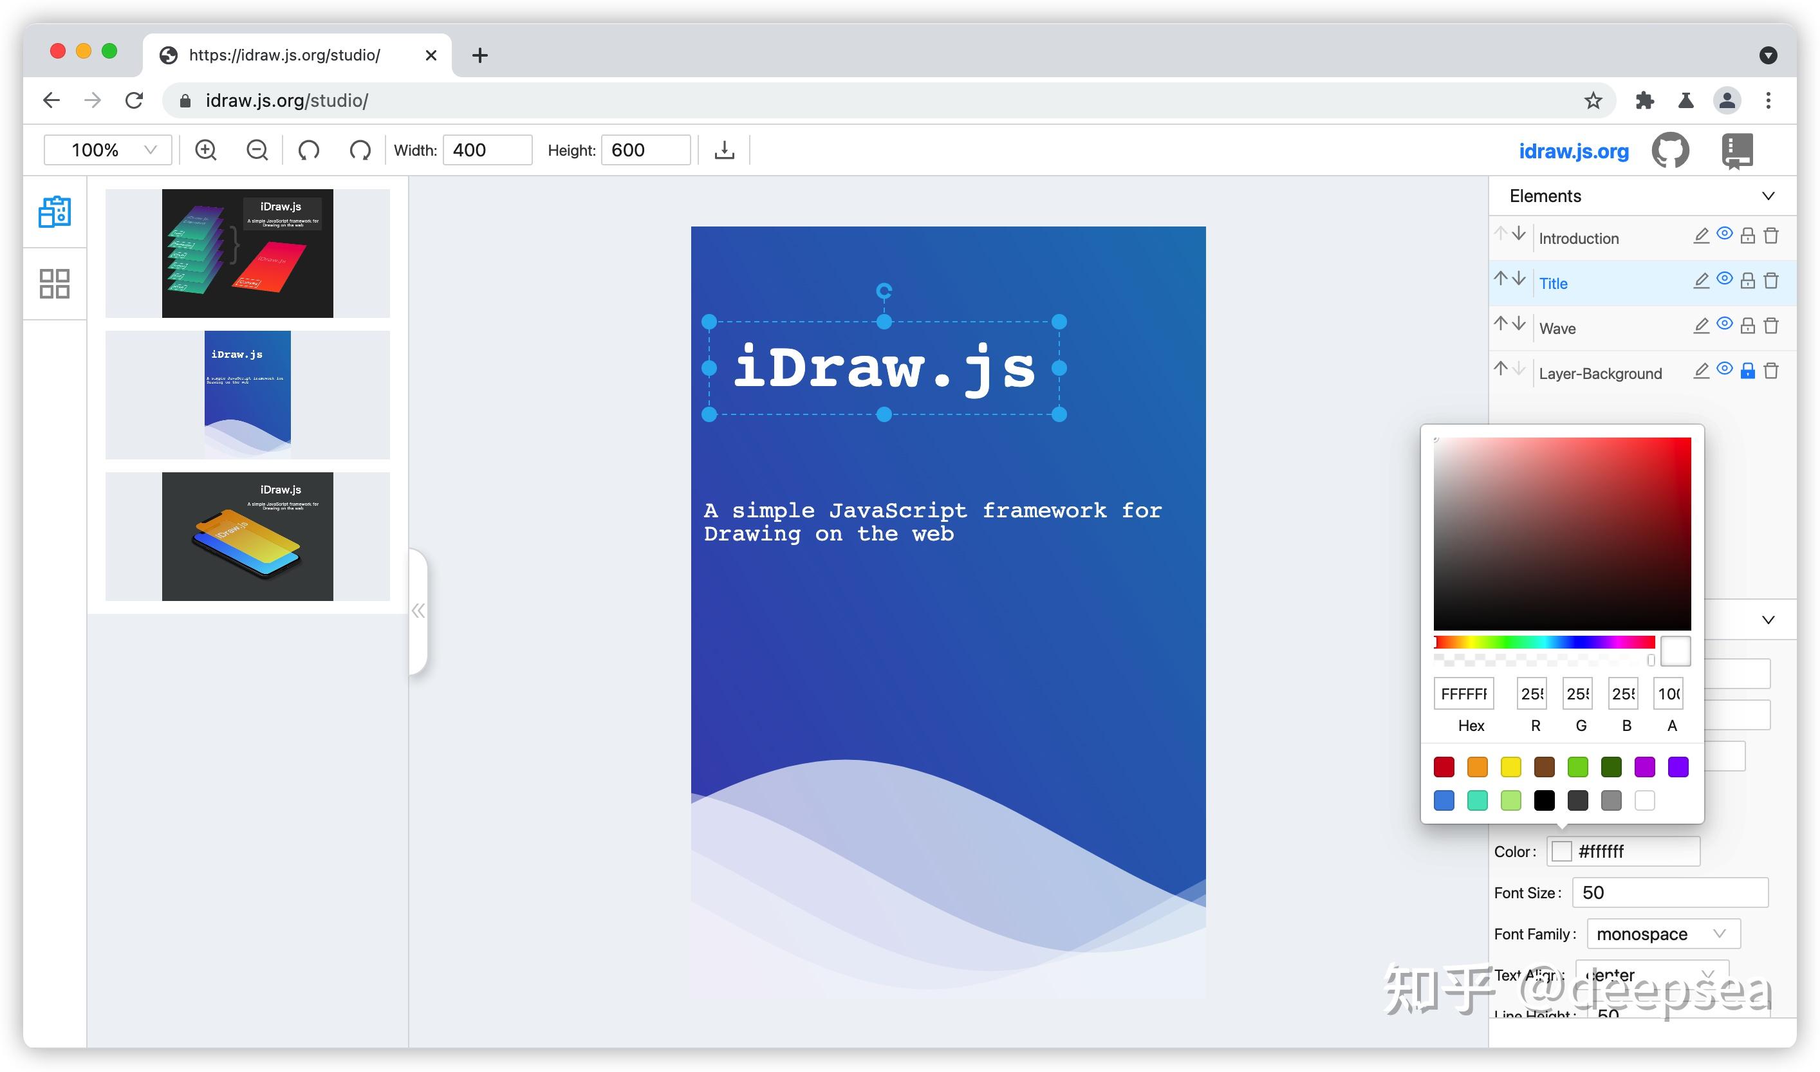Screen dimensions: 1820x1072
Task: Toggle visibility of the Wave element
Action: pos(1725,325)
